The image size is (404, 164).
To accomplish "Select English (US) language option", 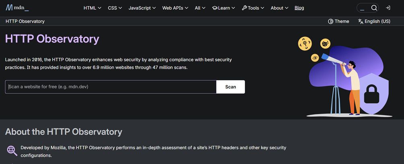I will tap(377, 21).
